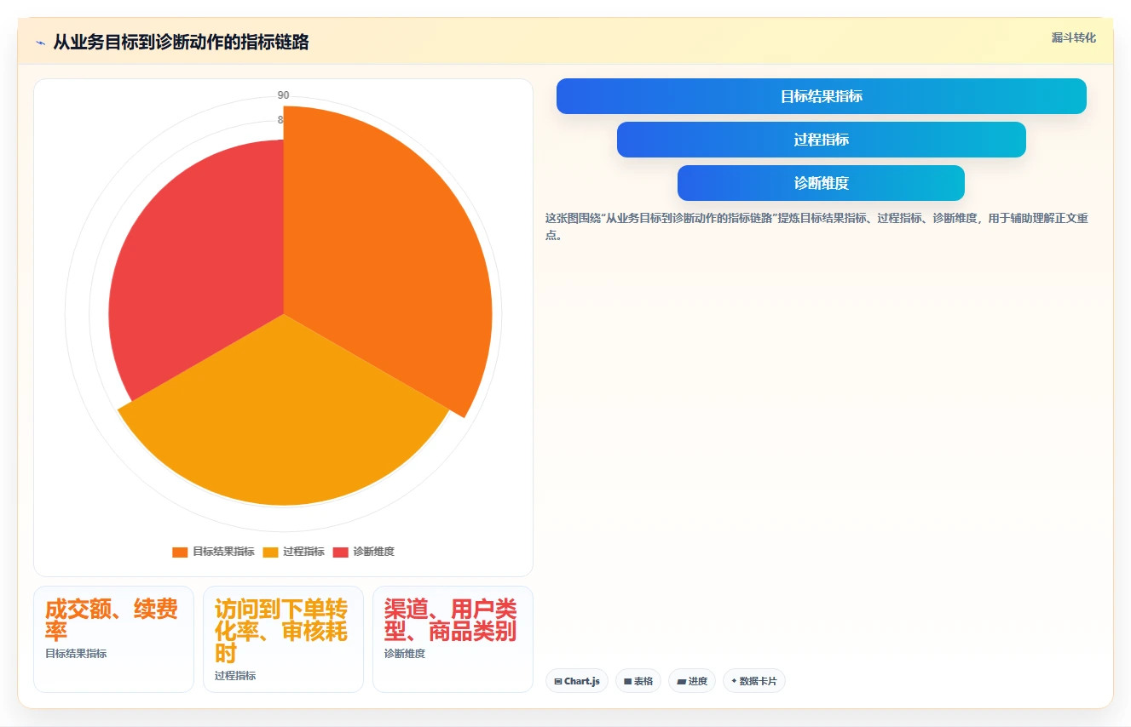This screenshot has height=727, width=1131.
Task: Open the 访问到下单转化率、审核耗时 data card
Action: point(283,639)
